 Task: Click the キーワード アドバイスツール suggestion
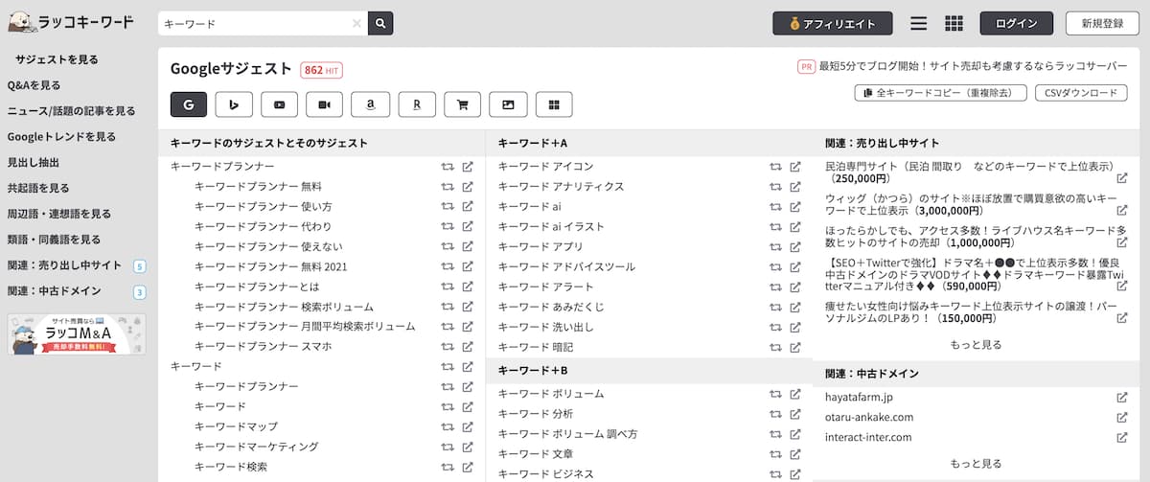click(566, 266)
